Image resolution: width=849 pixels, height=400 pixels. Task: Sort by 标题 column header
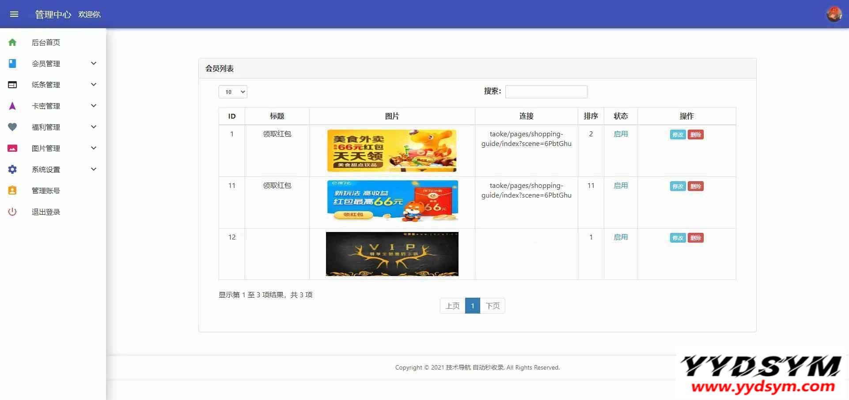(x=277, y=116)
